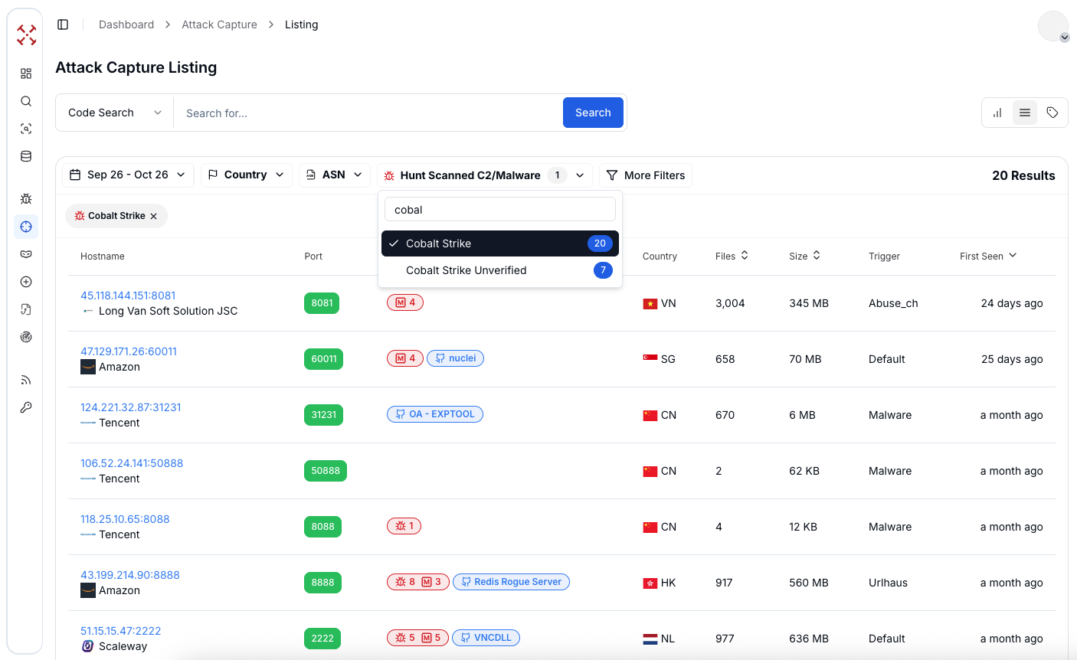Click the database icon in sidebar

click(x=26, y=156)
